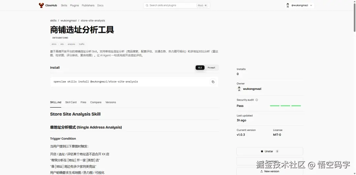Click the v1.0.3 current version value
Viewport: 356px width, 175px height.
(x=241, y=135)
